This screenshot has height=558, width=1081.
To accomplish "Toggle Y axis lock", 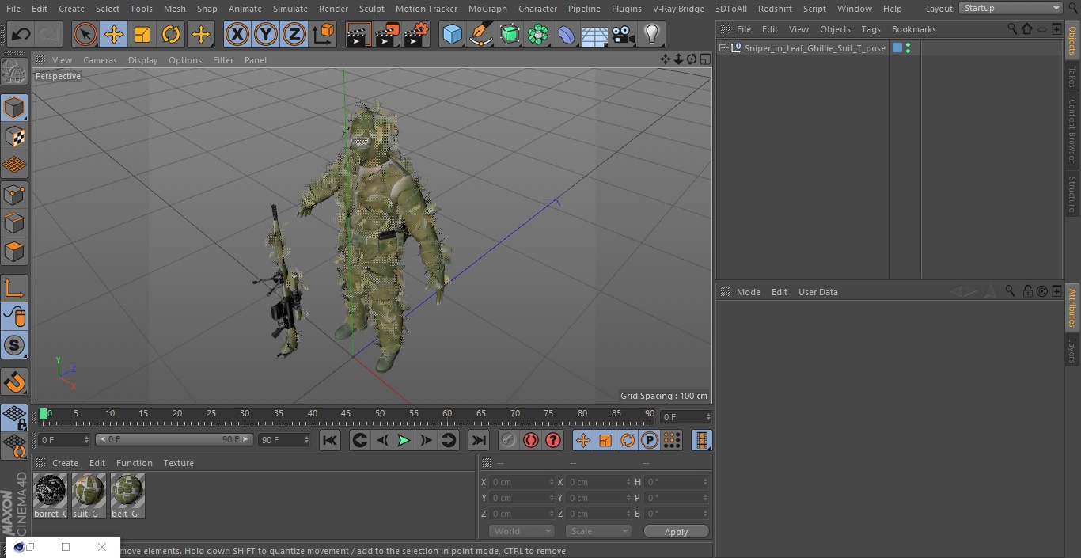I will coord(266,35).
